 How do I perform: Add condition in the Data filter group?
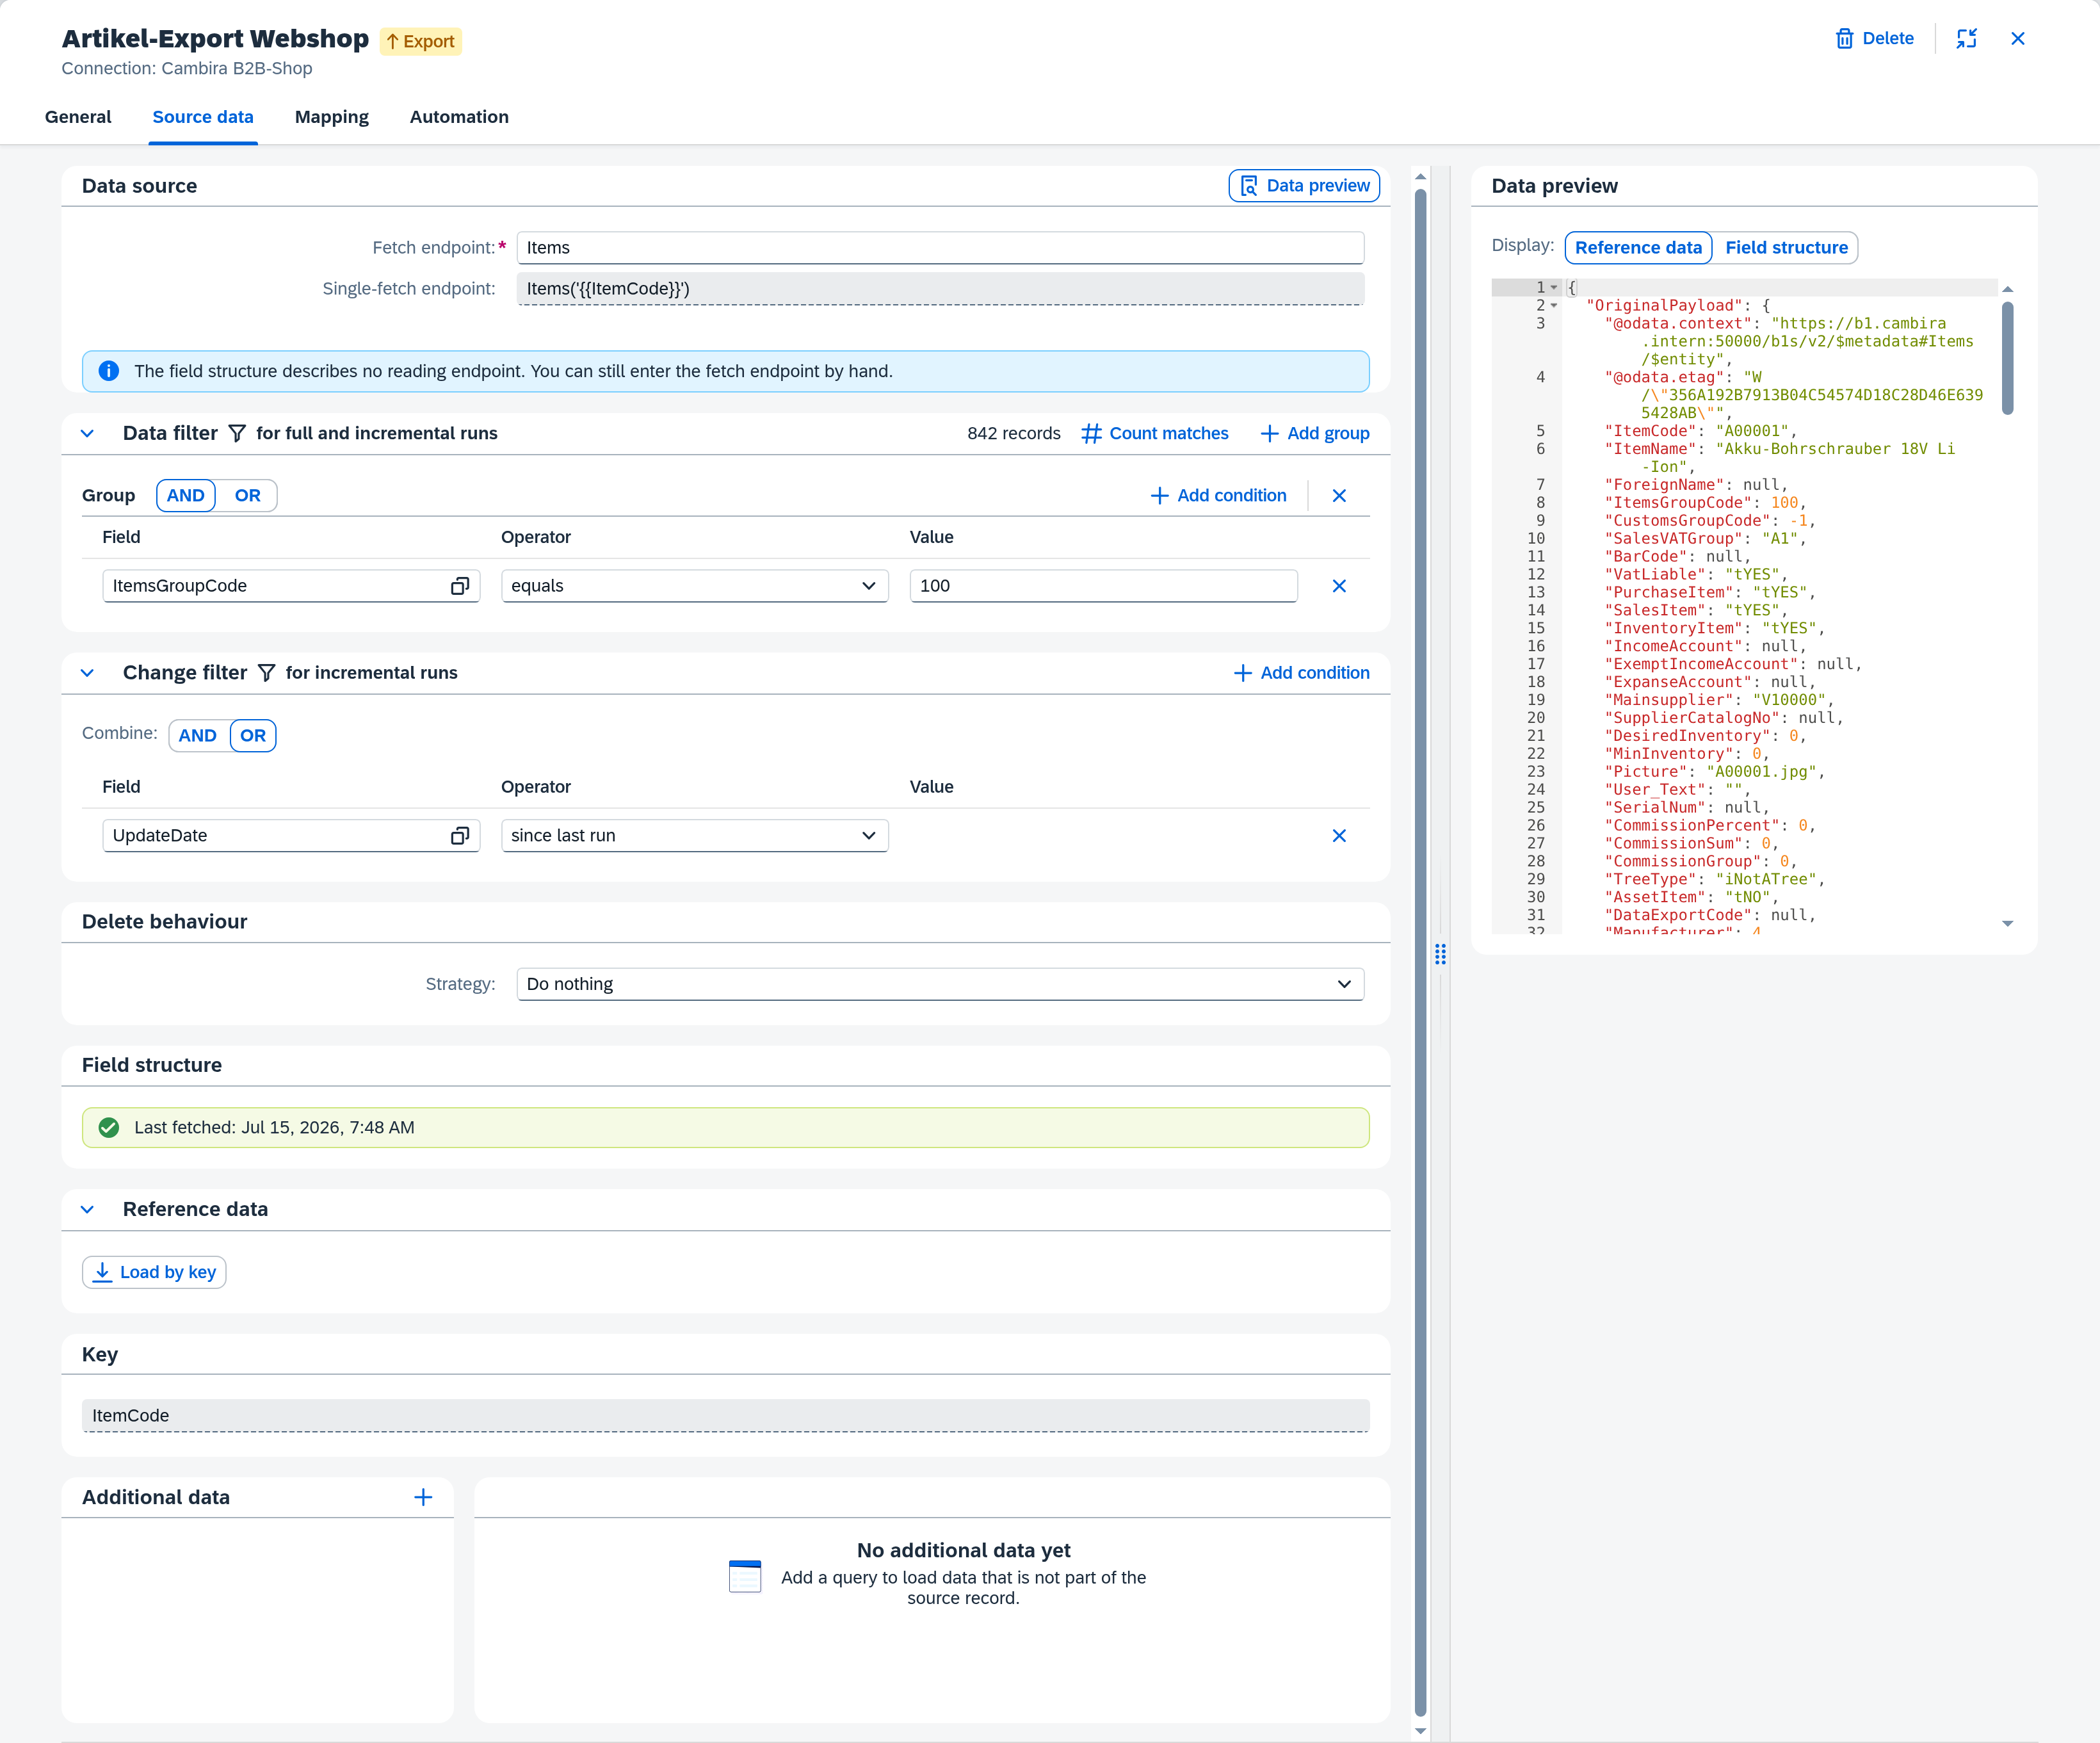(1218, 495)
